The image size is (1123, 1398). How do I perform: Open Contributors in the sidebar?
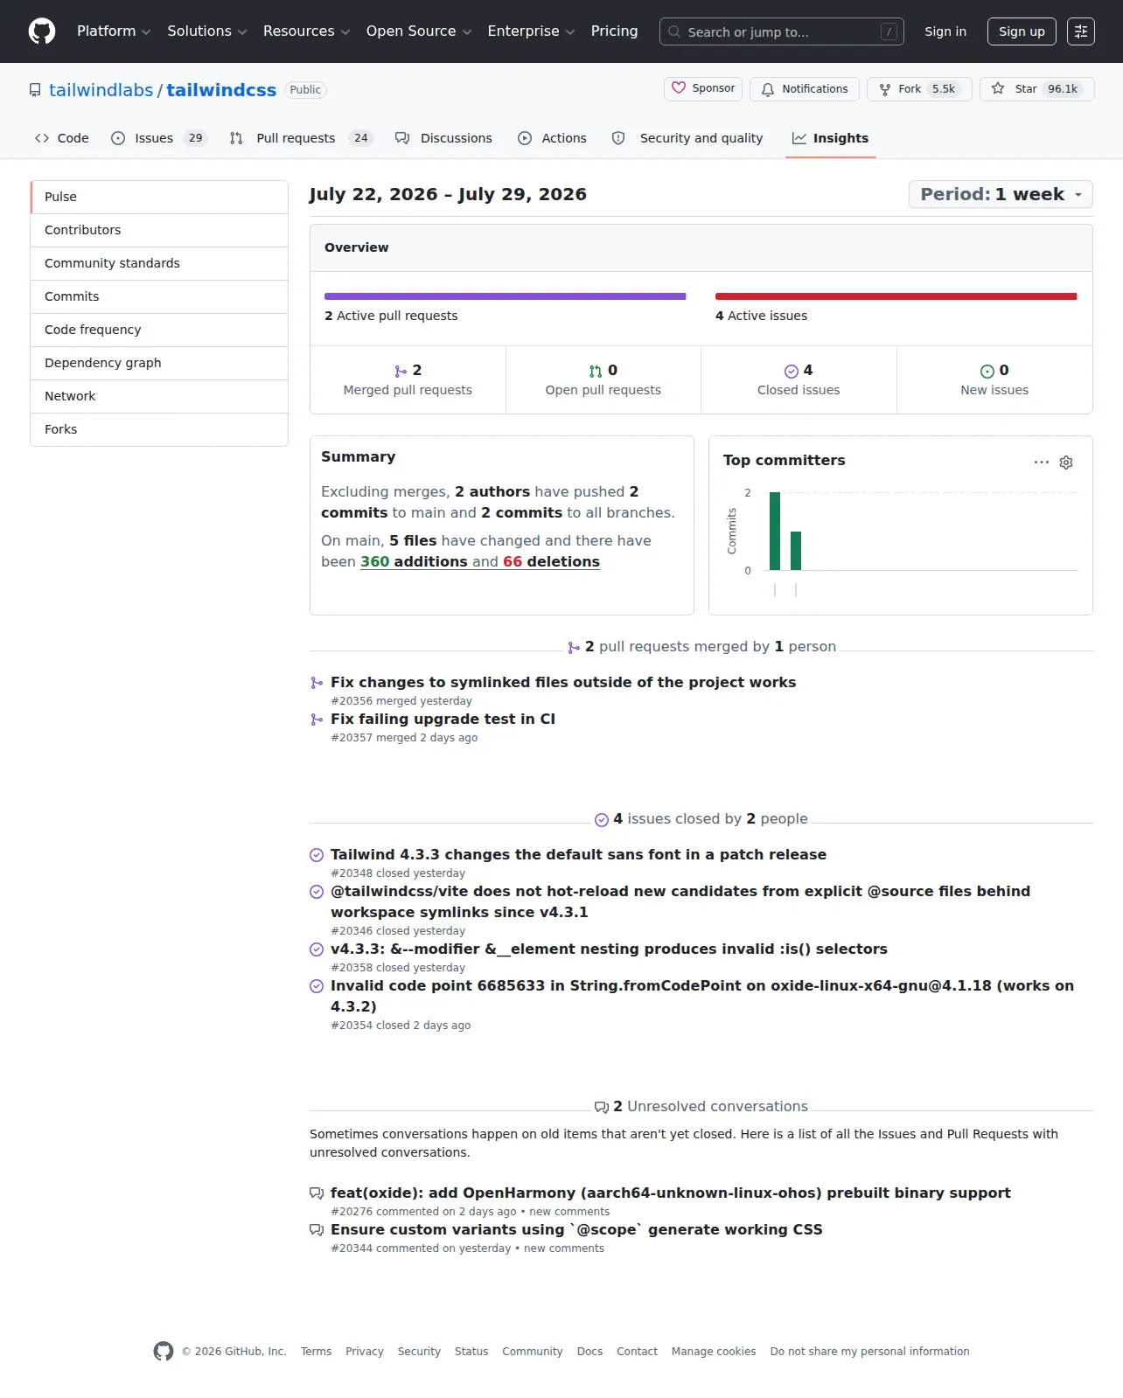pos(159,230)
